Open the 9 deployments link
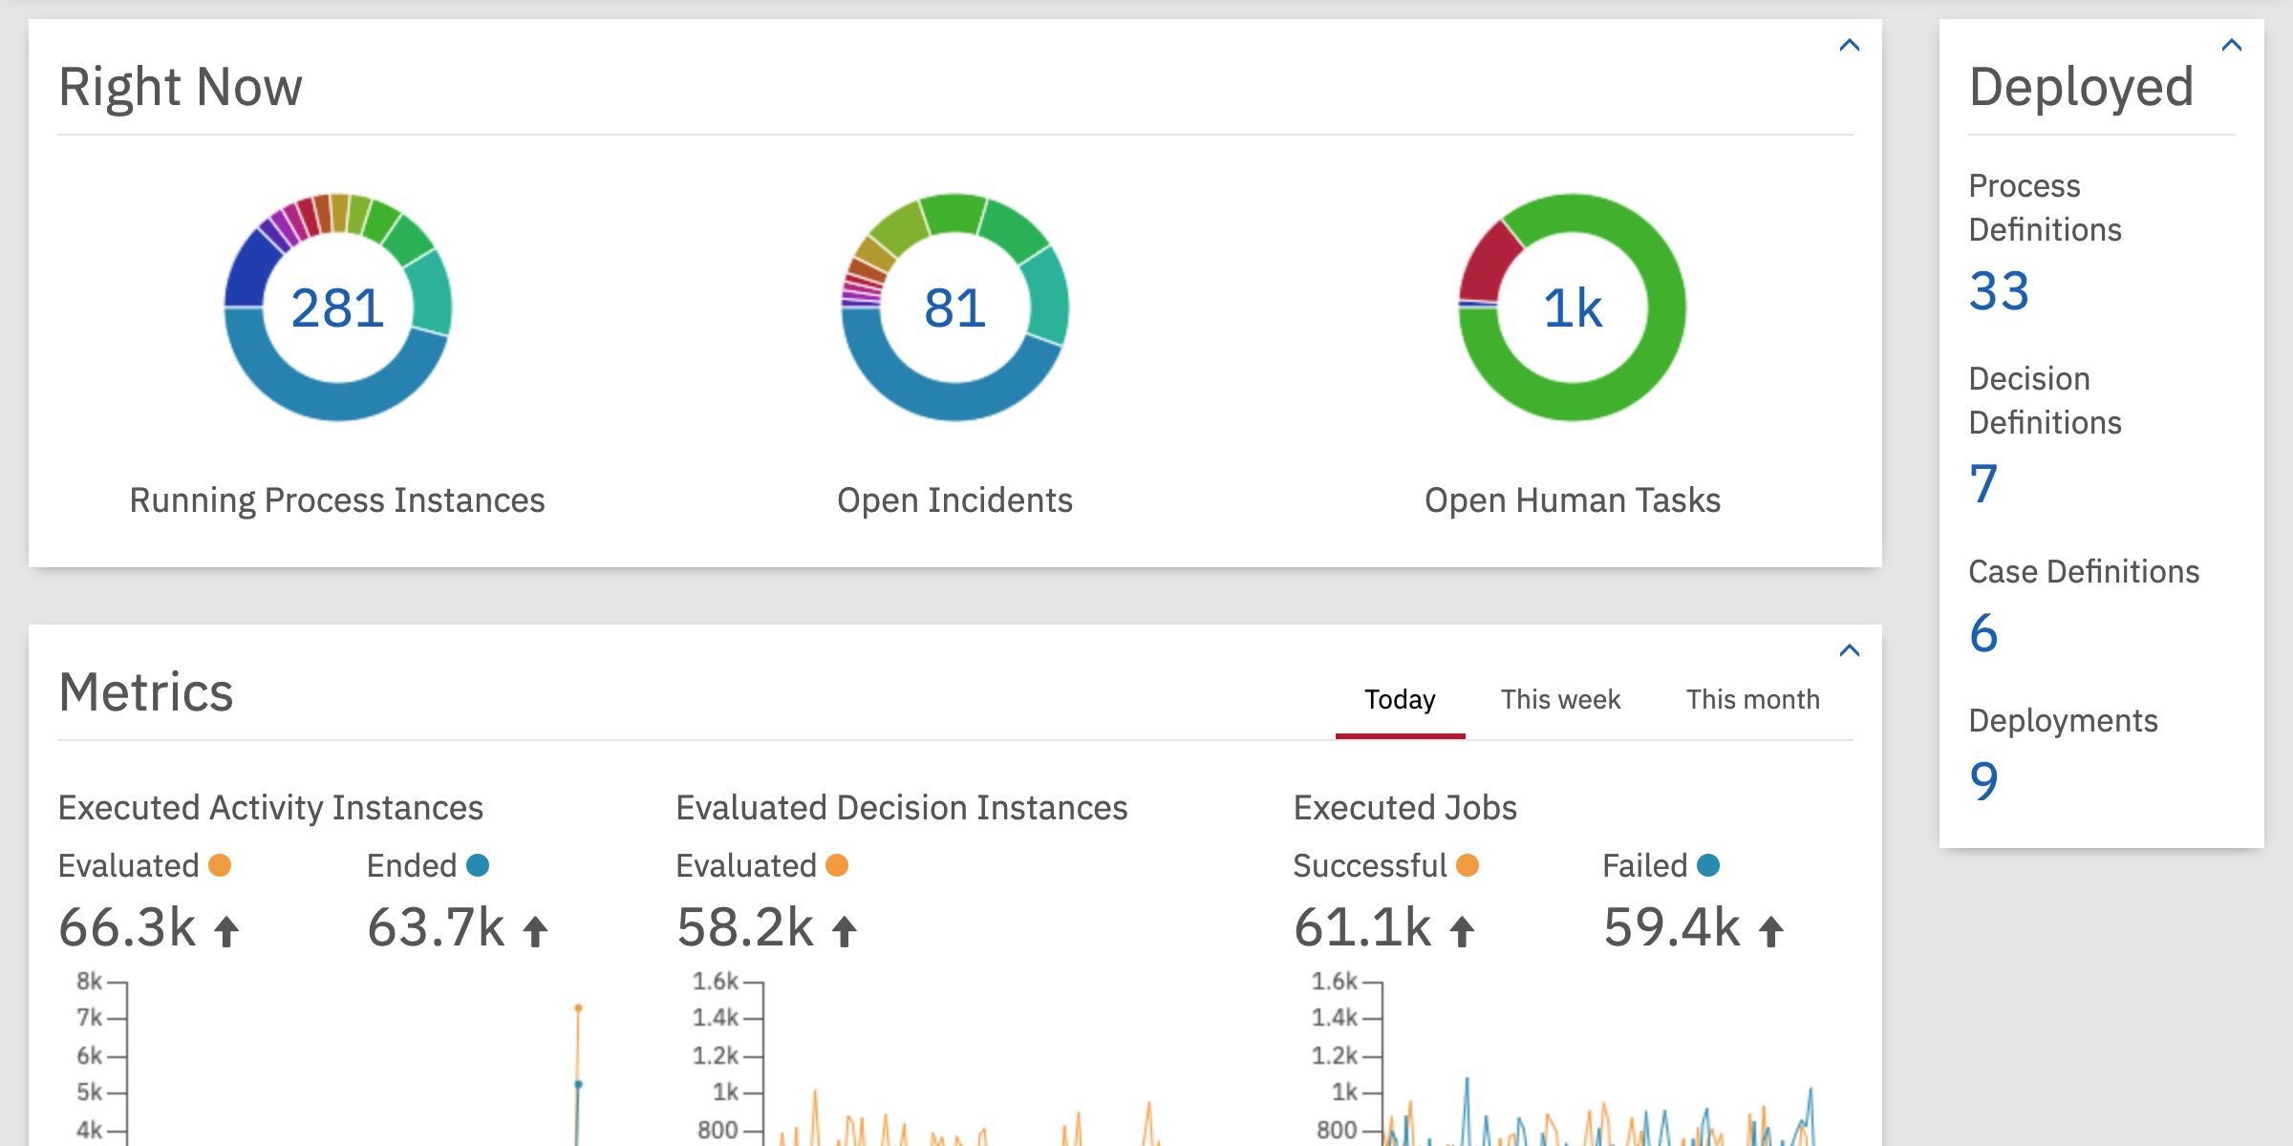The image size is (2293, 1146). [x=1983, y=782]
